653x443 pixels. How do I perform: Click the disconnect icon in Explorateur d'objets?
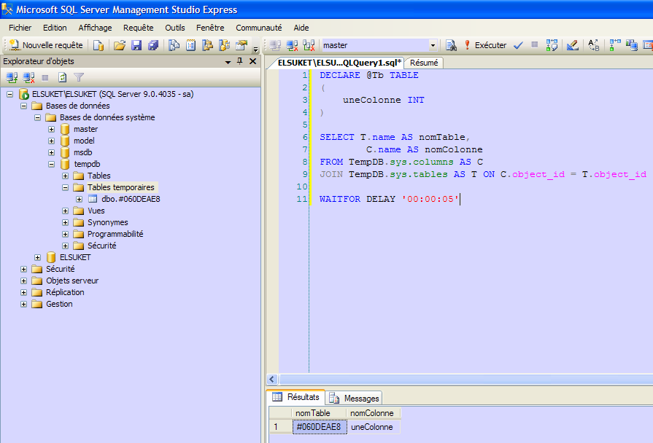[28, 77]
